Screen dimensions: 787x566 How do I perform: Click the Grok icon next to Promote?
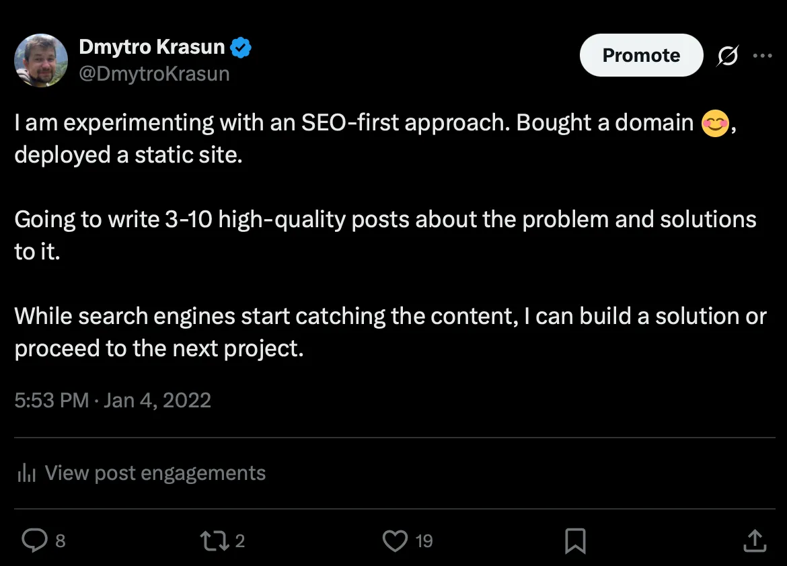point(728,55)
